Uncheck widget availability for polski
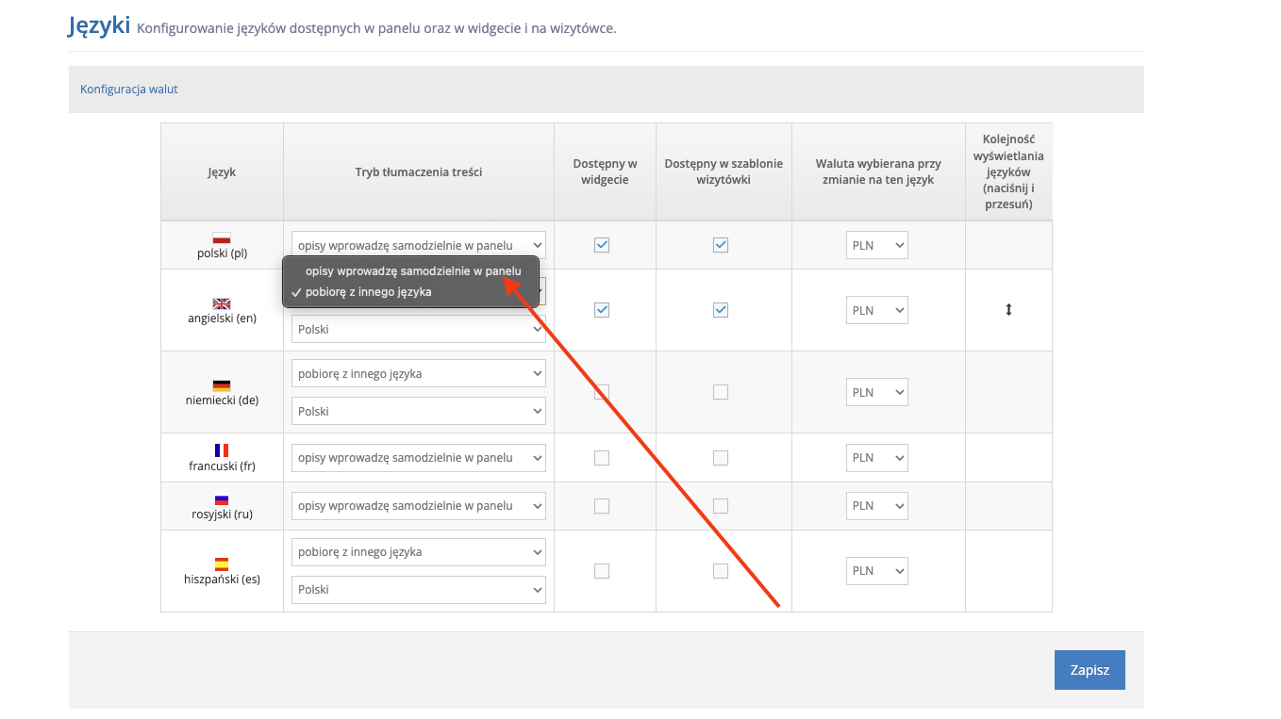 (602, 245)
